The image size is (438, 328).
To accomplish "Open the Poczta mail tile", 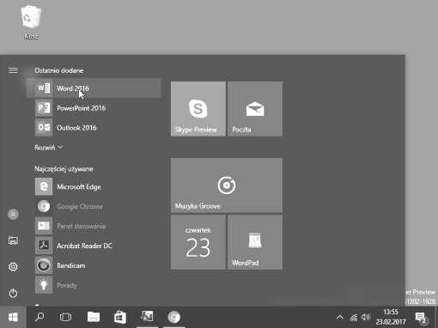I will coord(255,109).
